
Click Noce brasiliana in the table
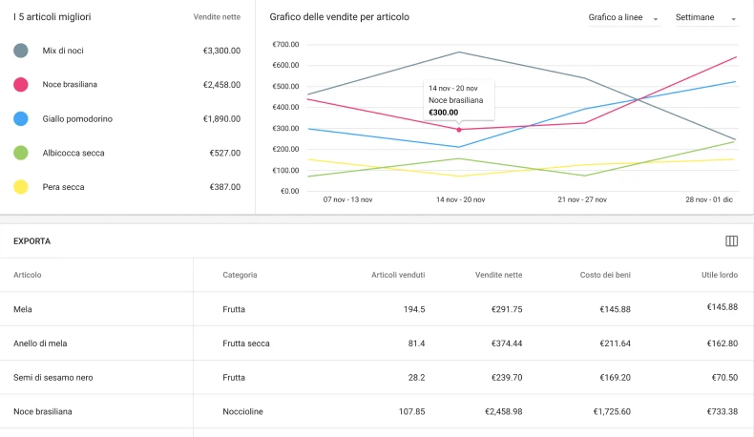(43, 412)
